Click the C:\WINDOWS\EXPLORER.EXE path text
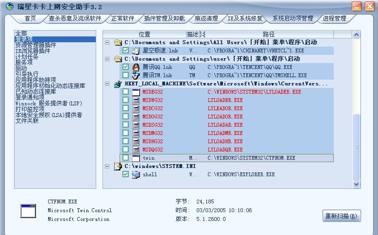This screenshot has height=235, width=378. [x=241, y=174]
